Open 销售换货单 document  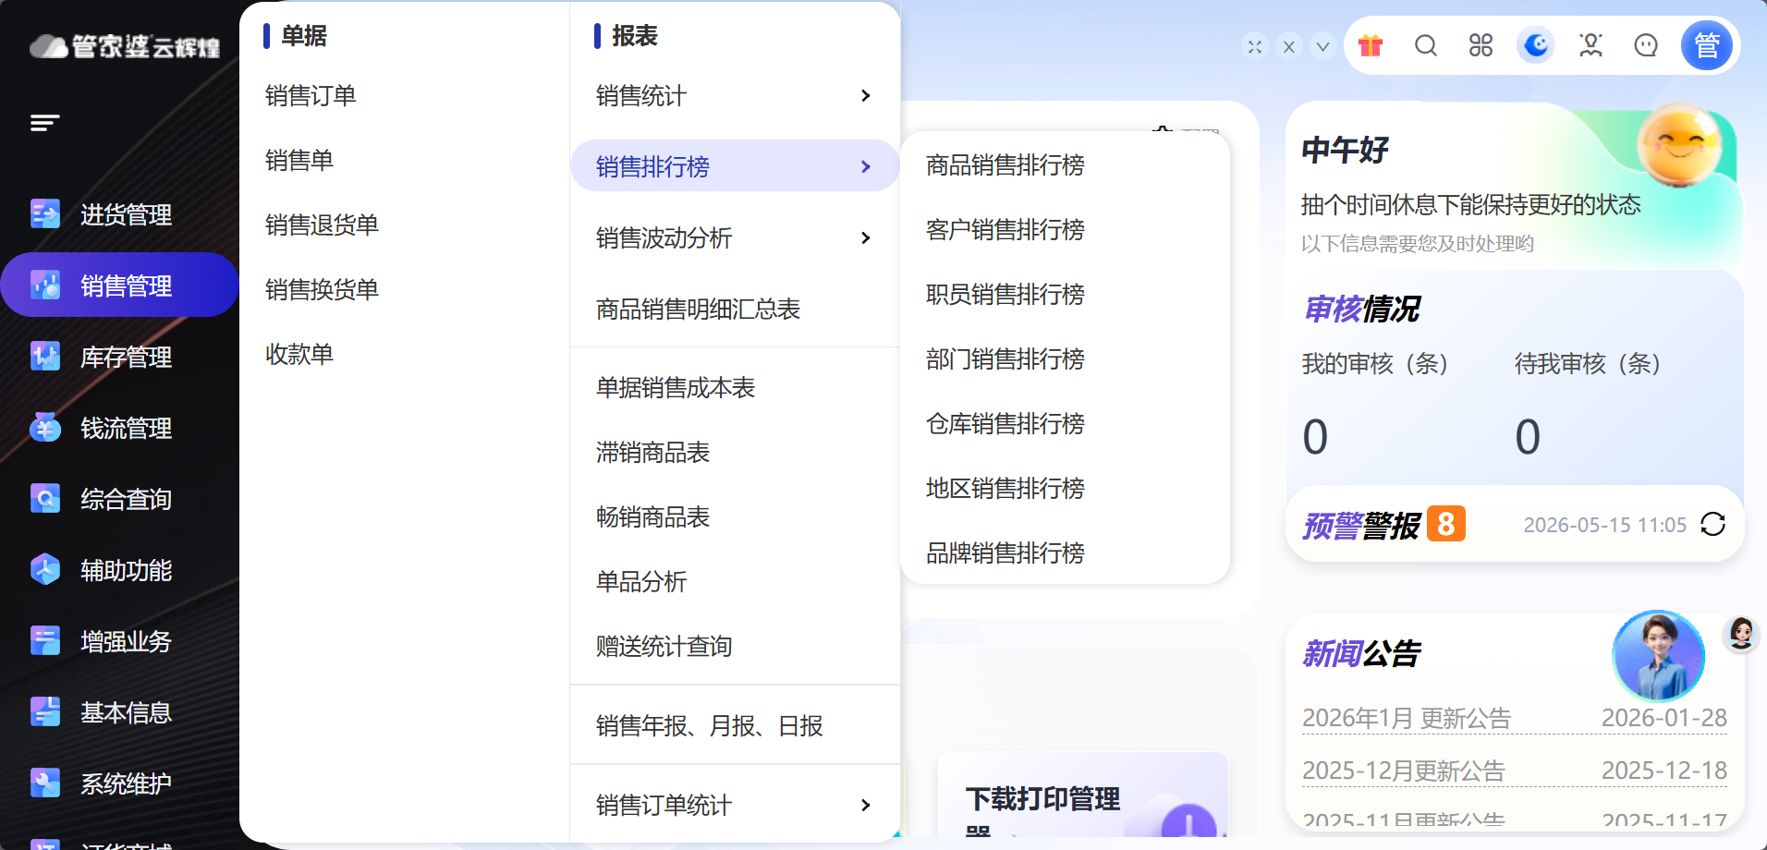(322, 290)
